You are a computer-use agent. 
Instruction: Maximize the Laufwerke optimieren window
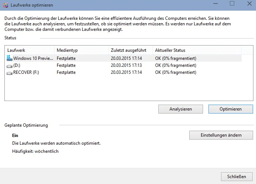tap(232, 4)
